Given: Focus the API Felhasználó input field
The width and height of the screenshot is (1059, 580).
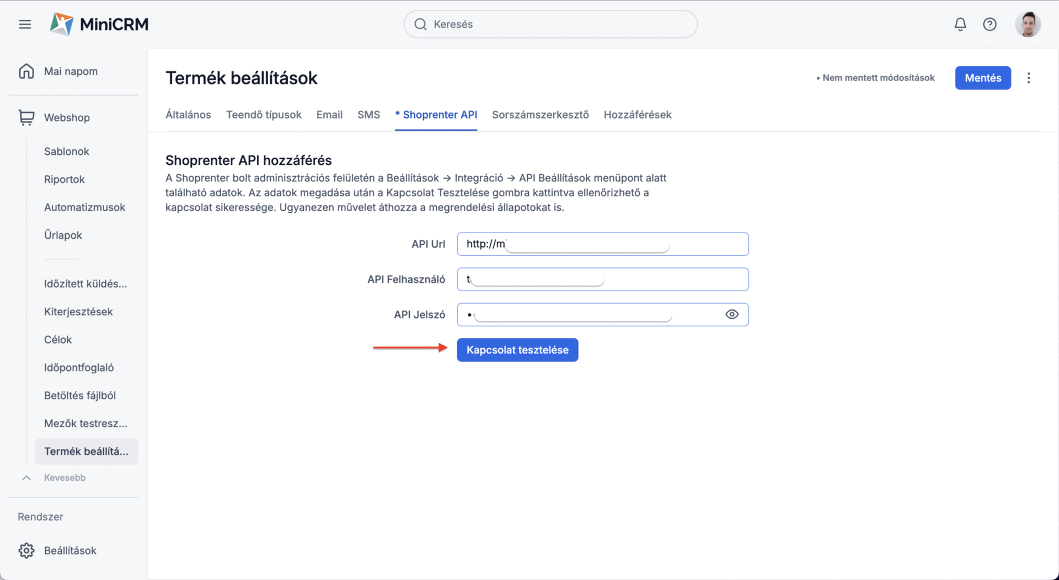Looking at the screenshot, I should coord(602,279).
